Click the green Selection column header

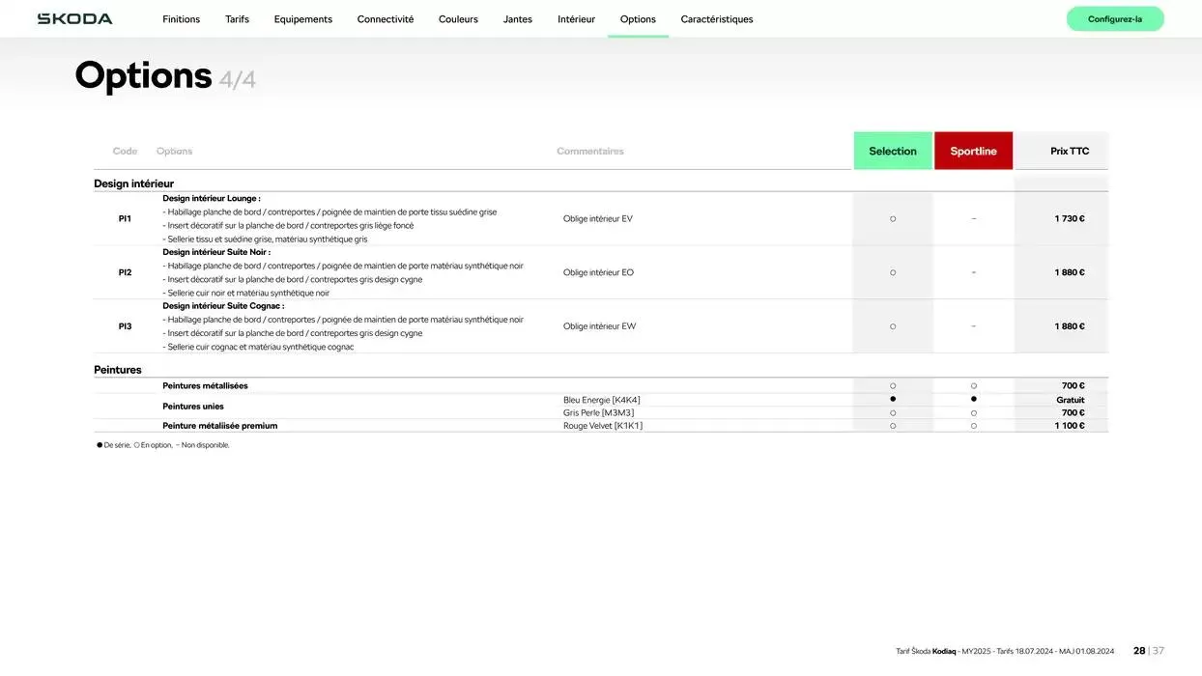892,151
